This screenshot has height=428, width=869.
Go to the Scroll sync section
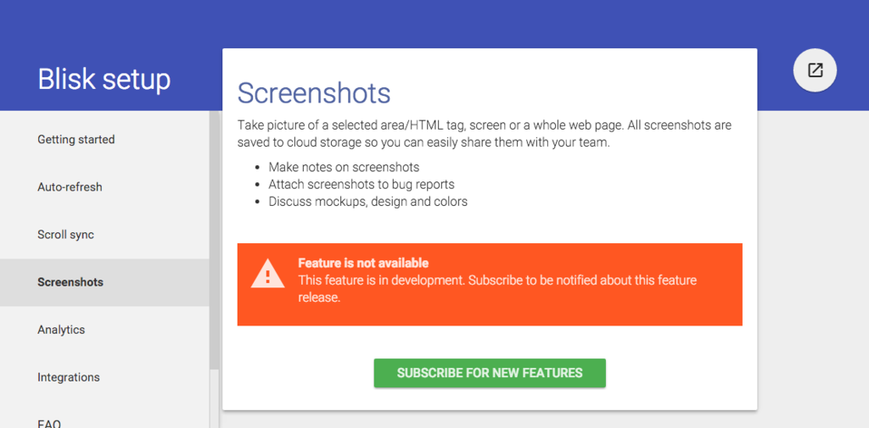(x=65, y=234)
